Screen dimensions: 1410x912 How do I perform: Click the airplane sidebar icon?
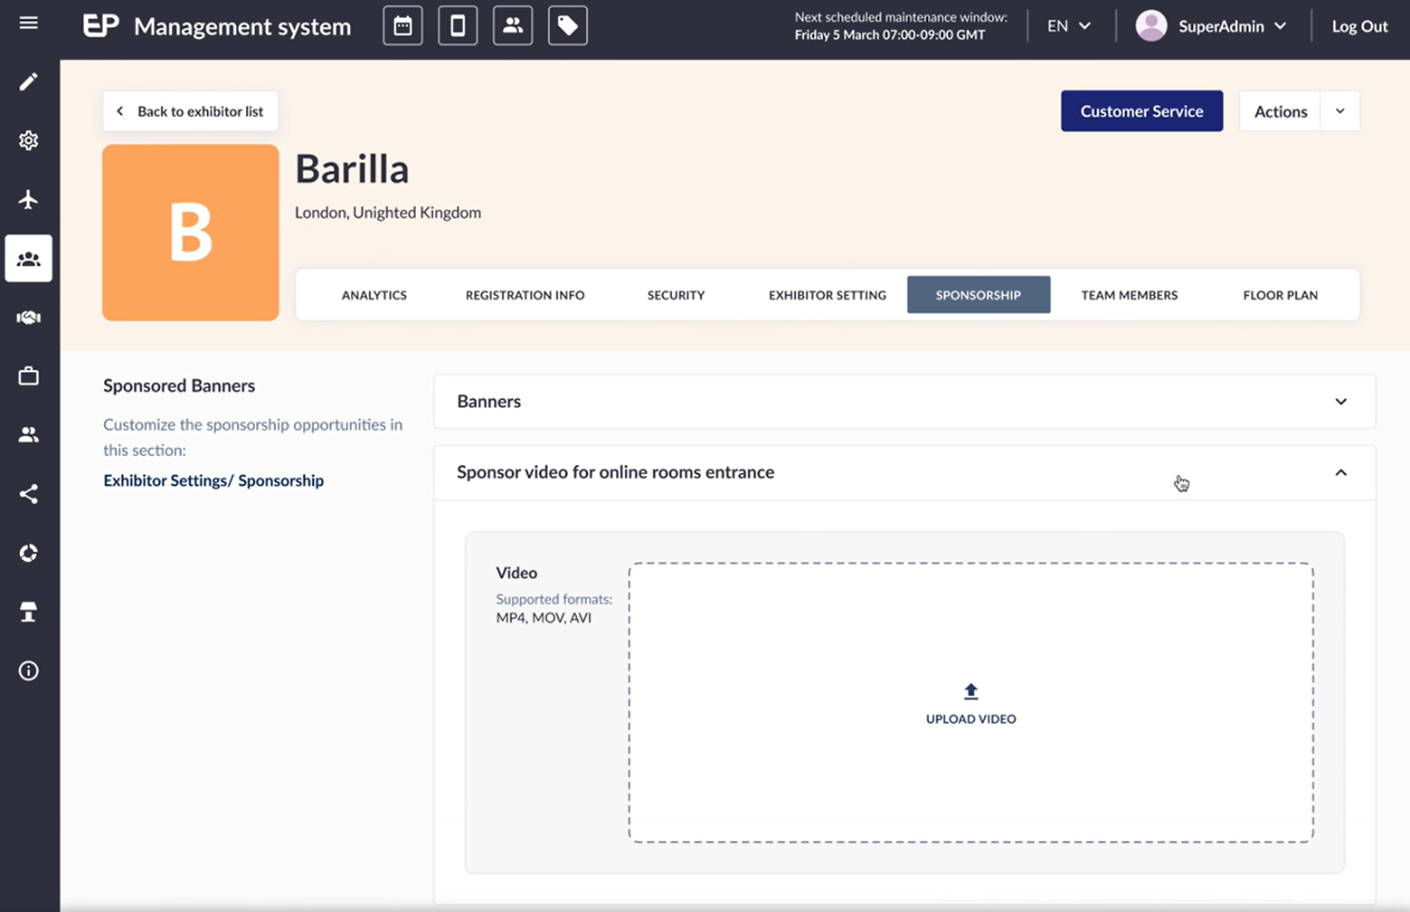pyautogui.click(x=29, y=199)
